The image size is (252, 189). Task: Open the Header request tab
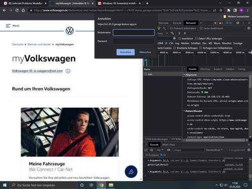pyautogui.click(x=193, y=69)
